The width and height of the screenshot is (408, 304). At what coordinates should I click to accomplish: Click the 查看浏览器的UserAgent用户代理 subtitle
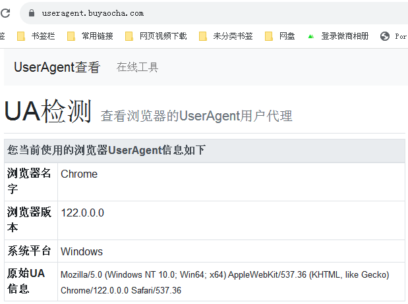pyautogui.click(x=196, y=116)
